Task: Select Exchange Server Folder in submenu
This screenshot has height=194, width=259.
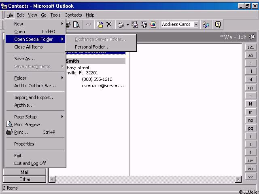Action: point(101,40)
